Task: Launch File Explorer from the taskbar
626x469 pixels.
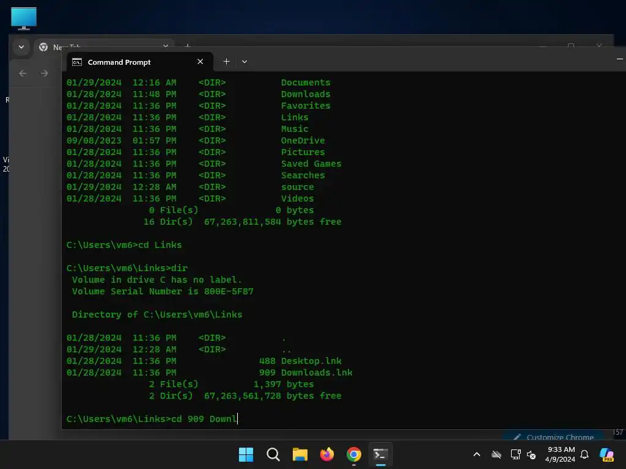Action: (x=300, y=454)
